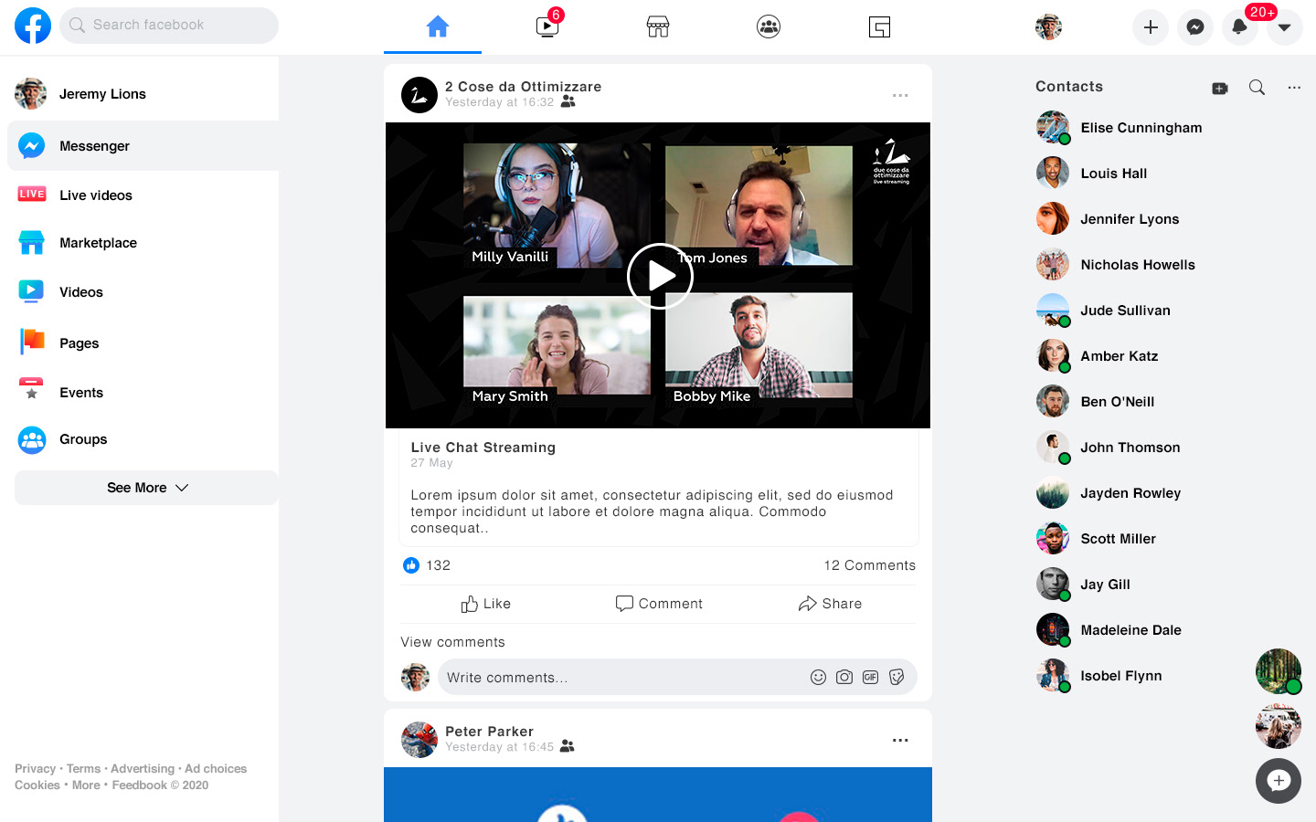Image resolution: width=1316 pixels, height=822 pixels.
Task: Open Messenger icon in top bar
Action: coord(1194,27)
